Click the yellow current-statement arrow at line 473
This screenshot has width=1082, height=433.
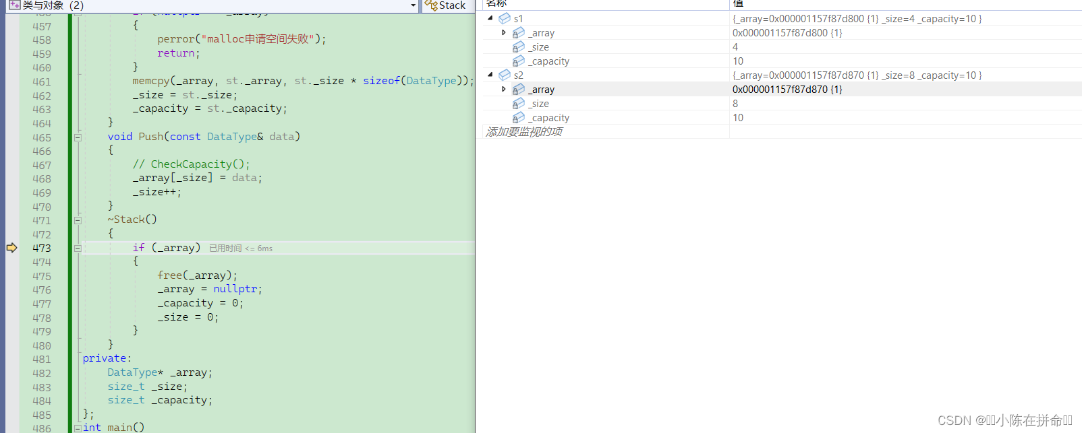[x=11, y=248]
